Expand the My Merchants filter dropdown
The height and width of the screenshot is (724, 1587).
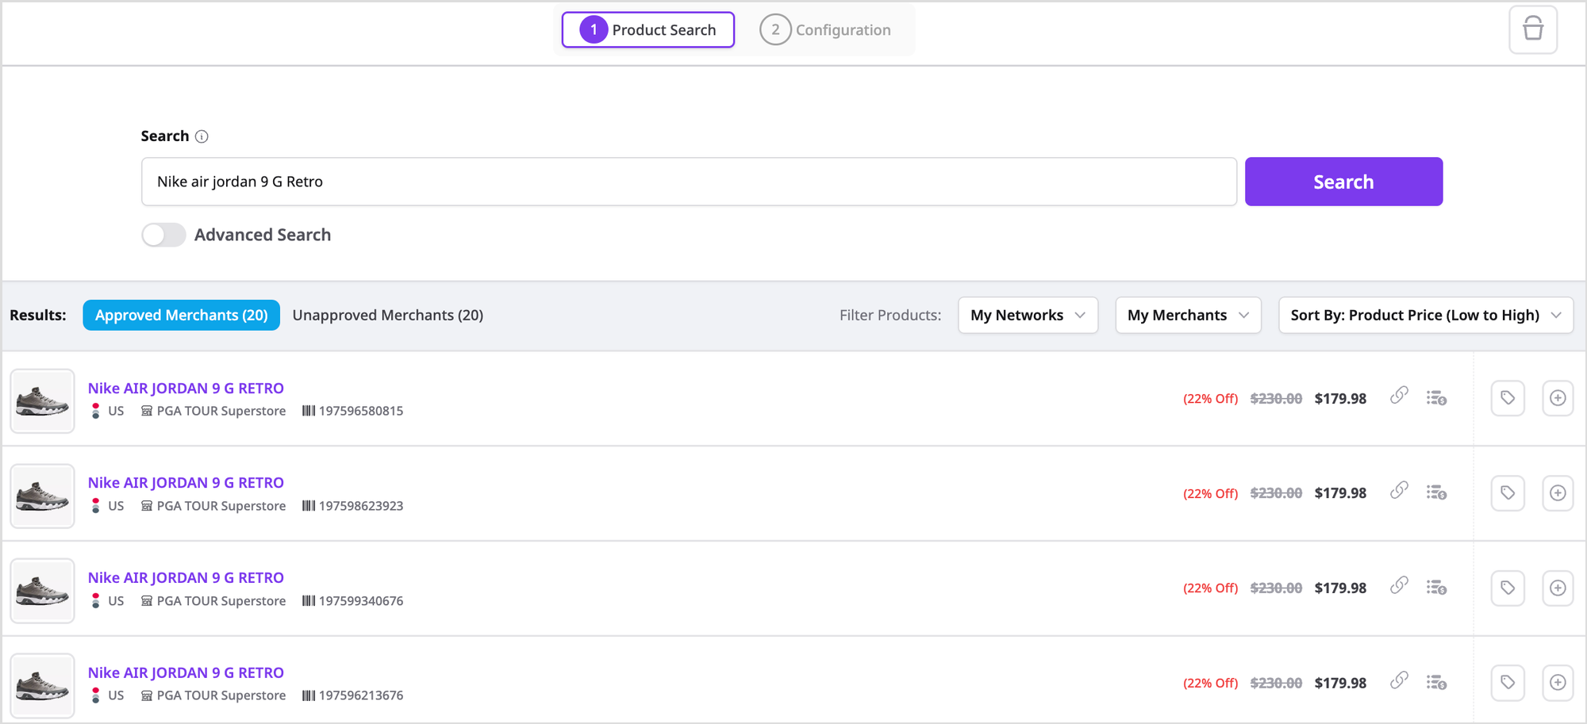pyautogui.click(x=1188, y=315)
